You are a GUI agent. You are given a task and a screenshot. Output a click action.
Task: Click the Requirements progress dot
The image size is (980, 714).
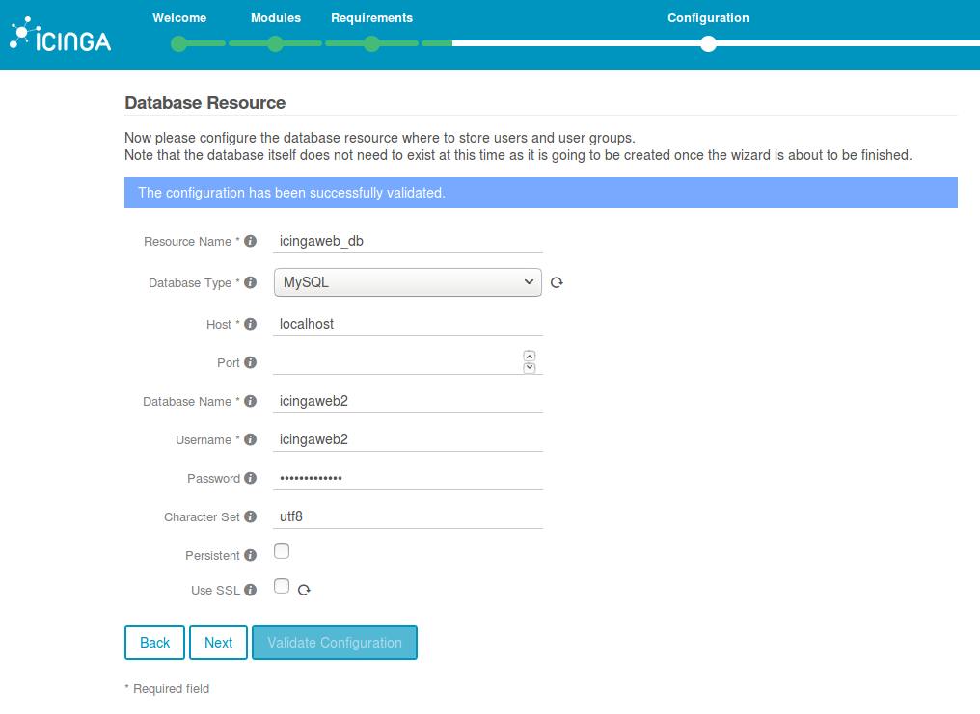pyautogui.click(x=371, y=43)
